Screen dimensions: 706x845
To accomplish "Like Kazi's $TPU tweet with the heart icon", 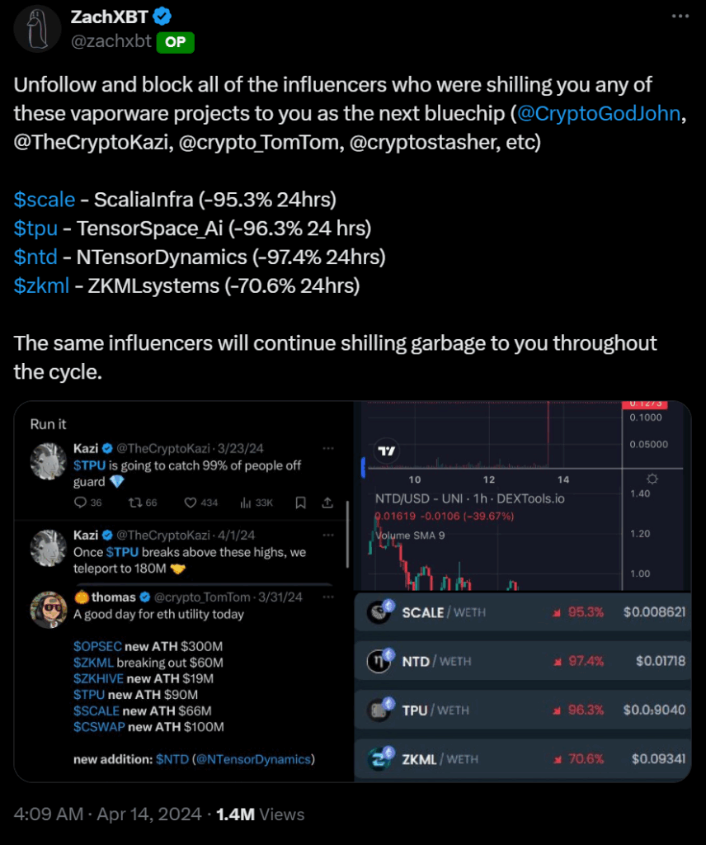I will pyautogui.click(x=189, y=503).
